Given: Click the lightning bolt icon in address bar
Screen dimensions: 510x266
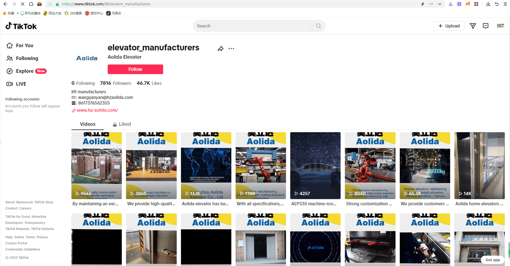Looking at the screenshot, I should point(423,4).
